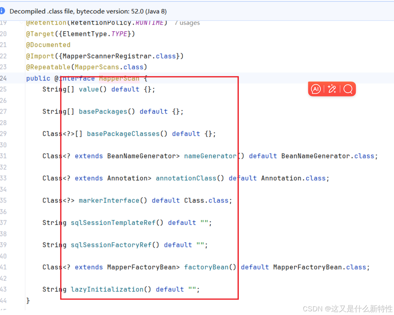This screenshot has height=315, width=394.
Task: Click BeanNameGenerator.class default value
Action: click(328, 156)
